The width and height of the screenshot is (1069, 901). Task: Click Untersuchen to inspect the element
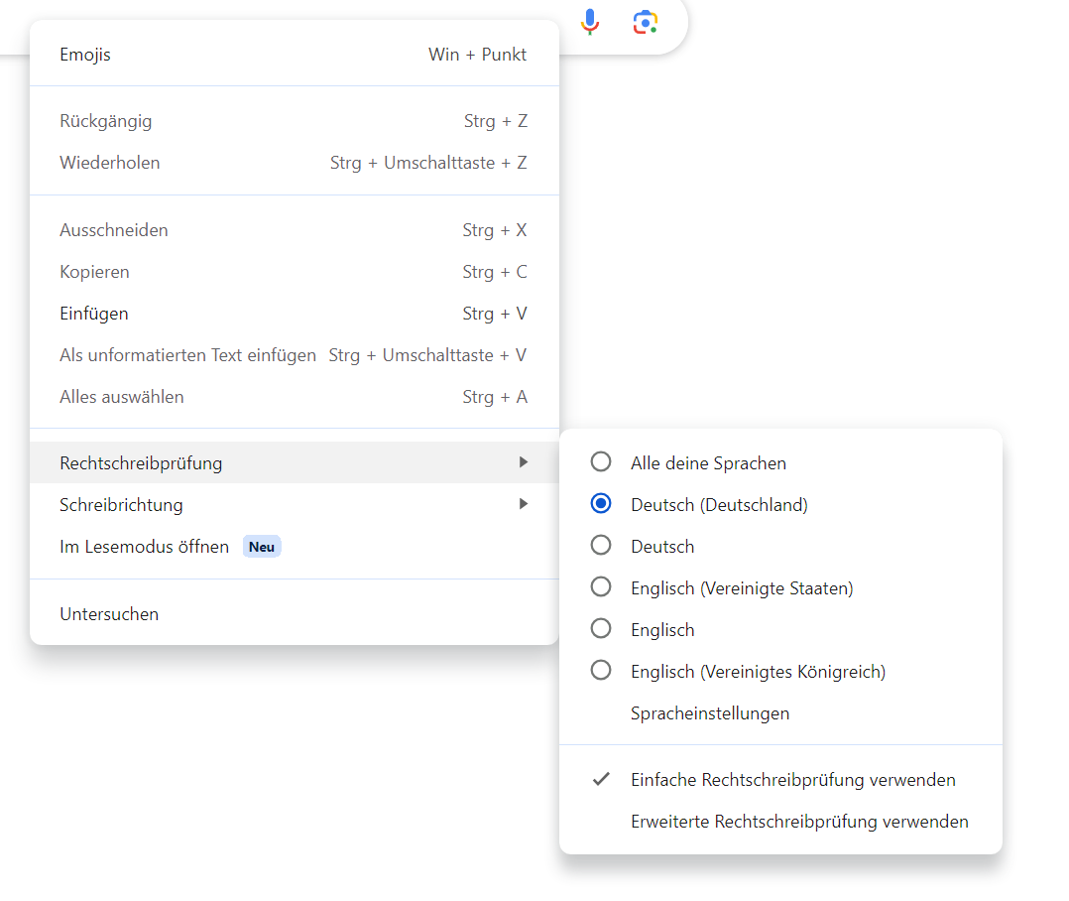[109, 614]
